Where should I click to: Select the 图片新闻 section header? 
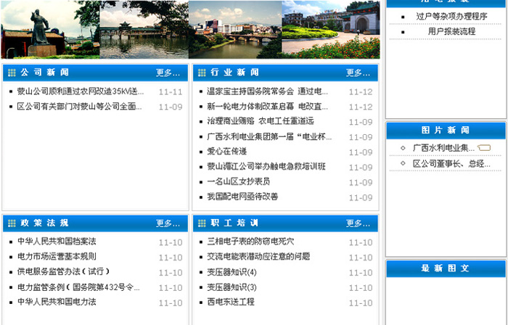point(446,131)
